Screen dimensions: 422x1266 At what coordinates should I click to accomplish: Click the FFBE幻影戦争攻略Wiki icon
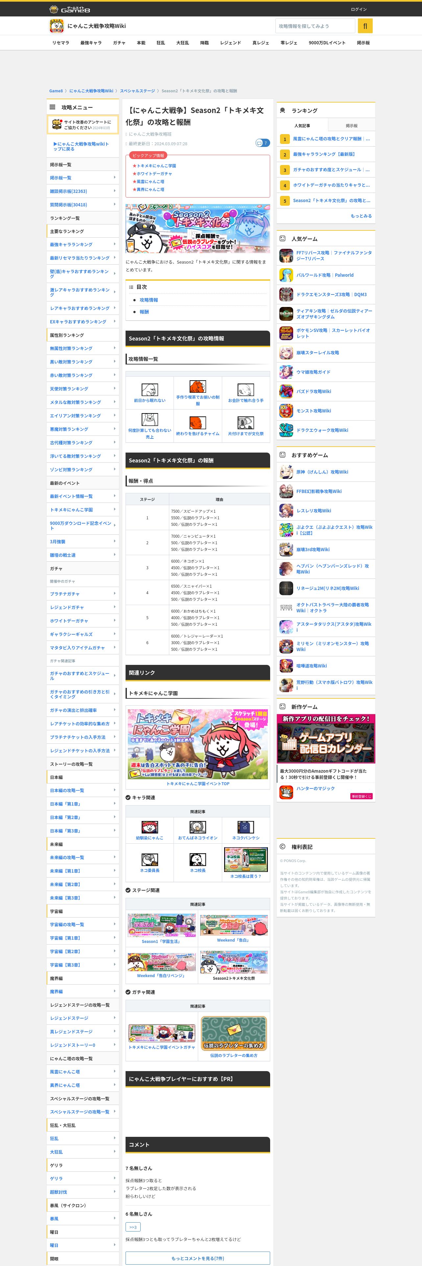click(x=286, y=491)
